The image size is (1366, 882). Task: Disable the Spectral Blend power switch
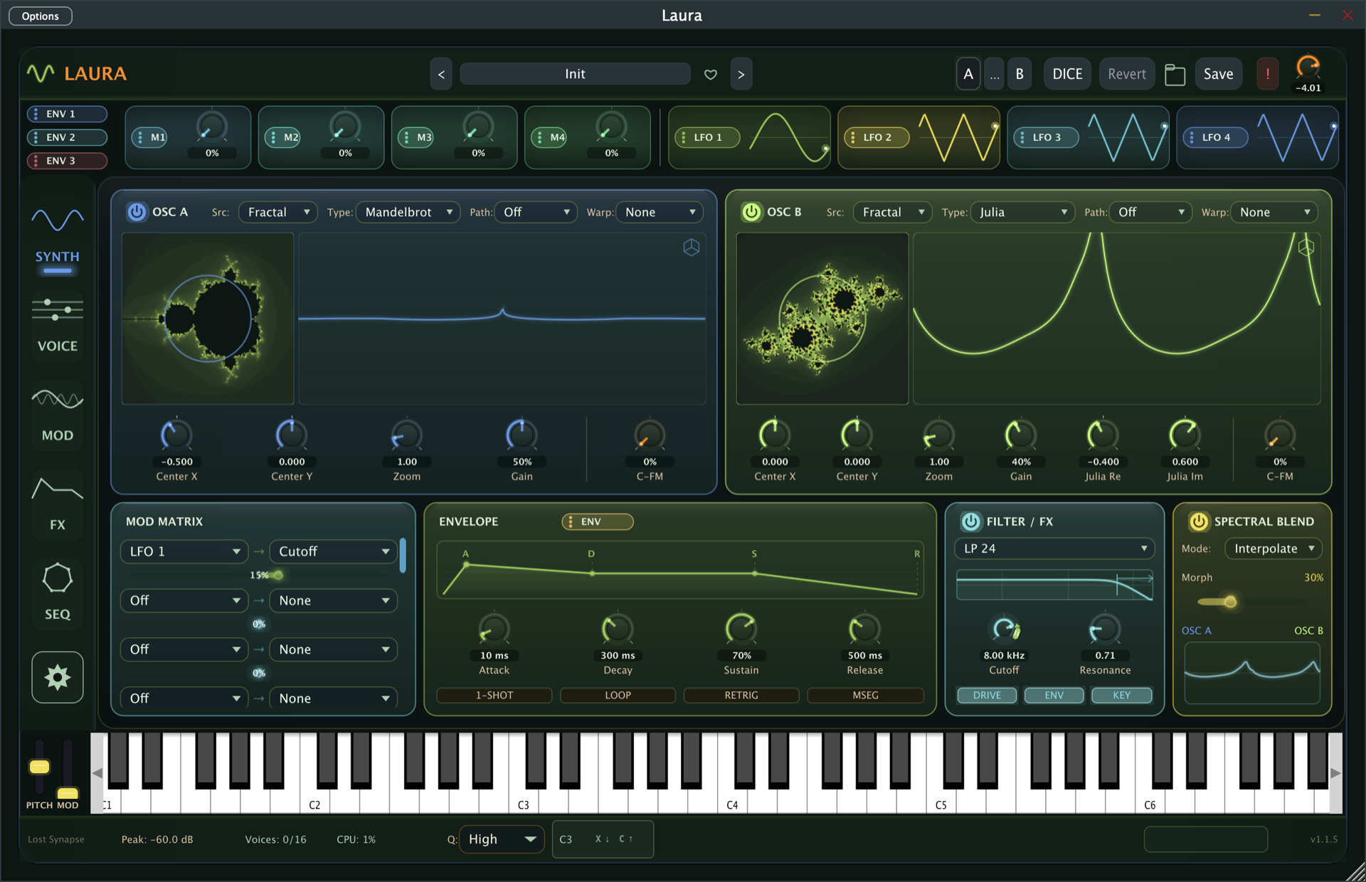tap(1198, 521)
